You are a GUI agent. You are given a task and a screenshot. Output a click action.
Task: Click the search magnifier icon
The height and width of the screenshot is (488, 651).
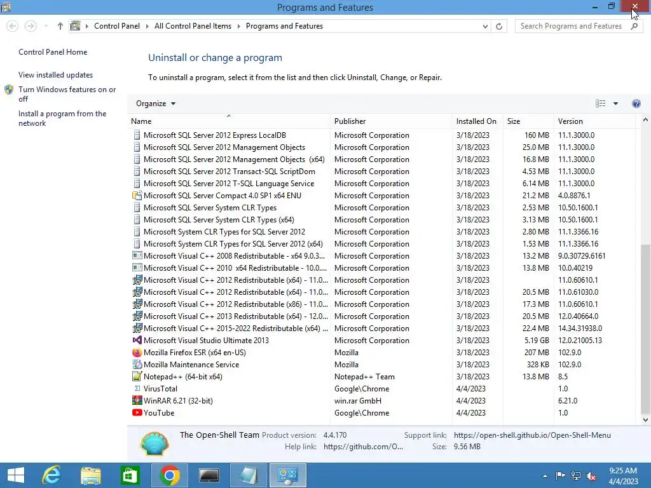pos(634,26)
